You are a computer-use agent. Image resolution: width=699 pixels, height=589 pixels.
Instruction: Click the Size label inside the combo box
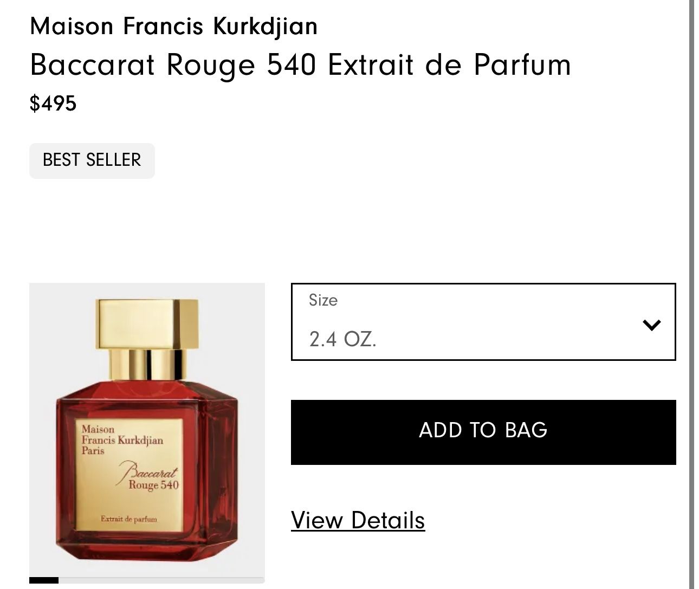[323, 300]
